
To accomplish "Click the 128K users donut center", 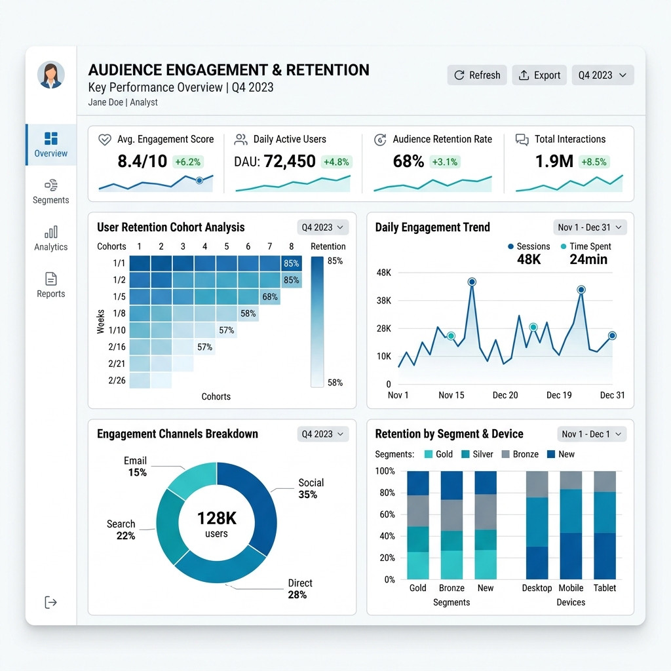I will (x=216, y=524).
